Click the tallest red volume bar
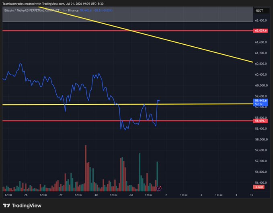This screenshot has height=213, width=273. tap(86, 168)
